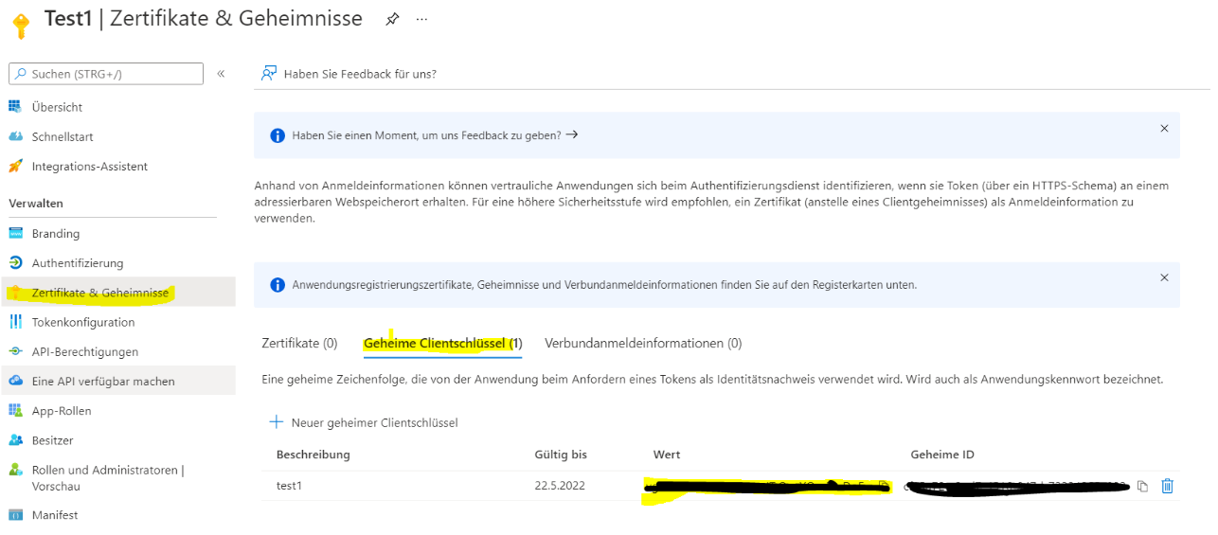Open Manifest in sidebar
1218x535 pixels.
[55, 515]
